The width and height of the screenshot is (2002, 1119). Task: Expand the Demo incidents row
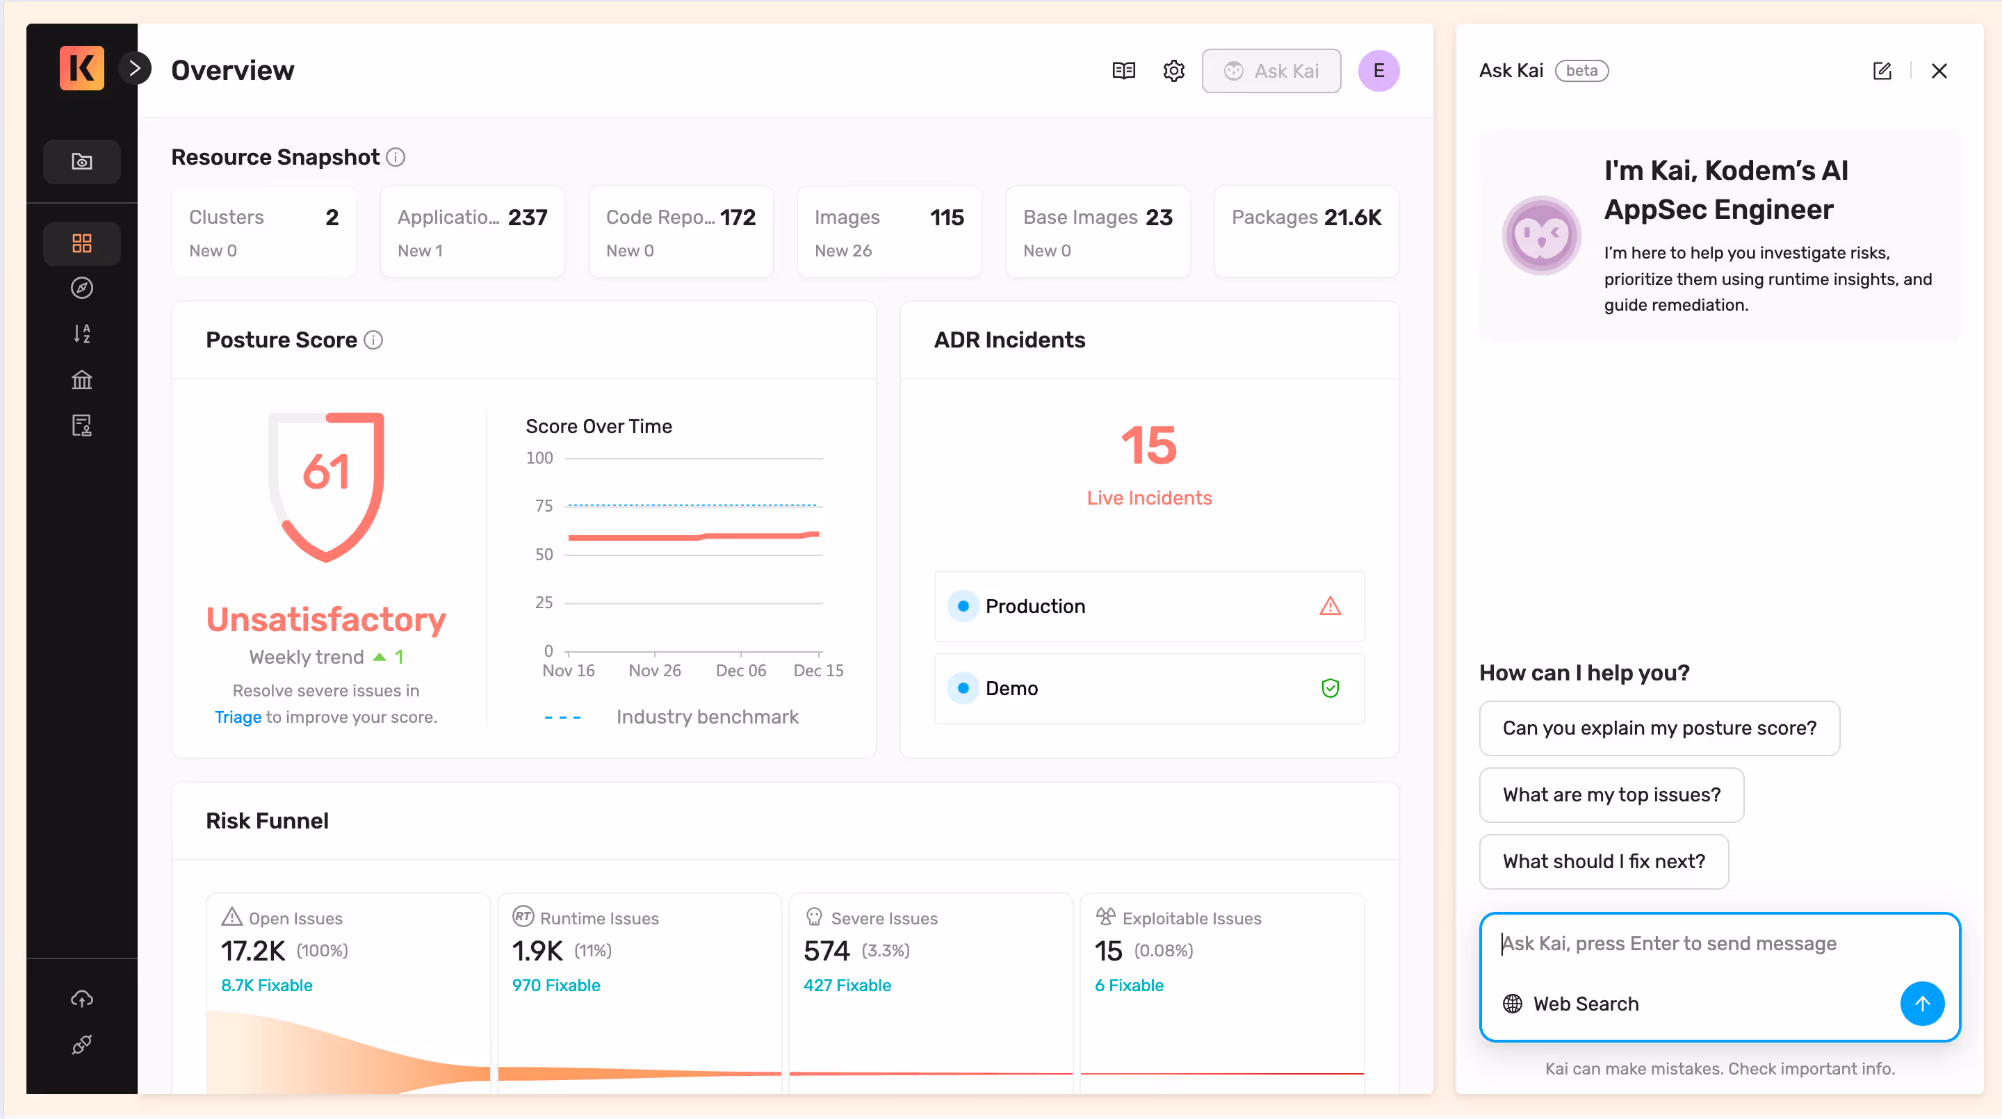[1148, 689]
